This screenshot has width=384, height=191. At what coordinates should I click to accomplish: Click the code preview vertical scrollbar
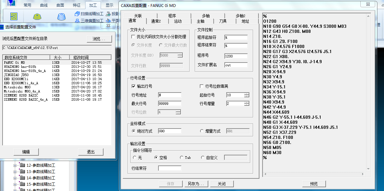point(368,93)
